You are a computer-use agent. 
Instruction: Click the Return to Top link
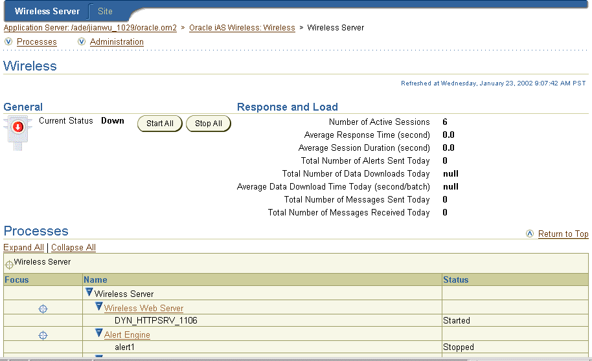pos(564,234)
